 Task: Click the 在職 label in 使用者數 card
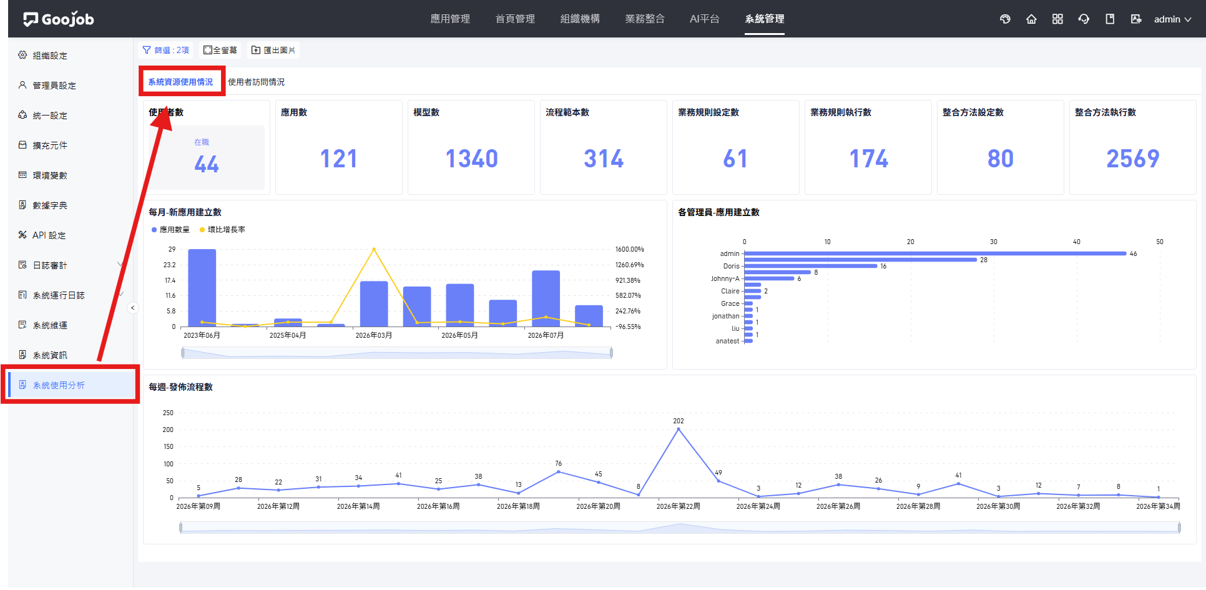pyautogui.click(x=202, y=142)
